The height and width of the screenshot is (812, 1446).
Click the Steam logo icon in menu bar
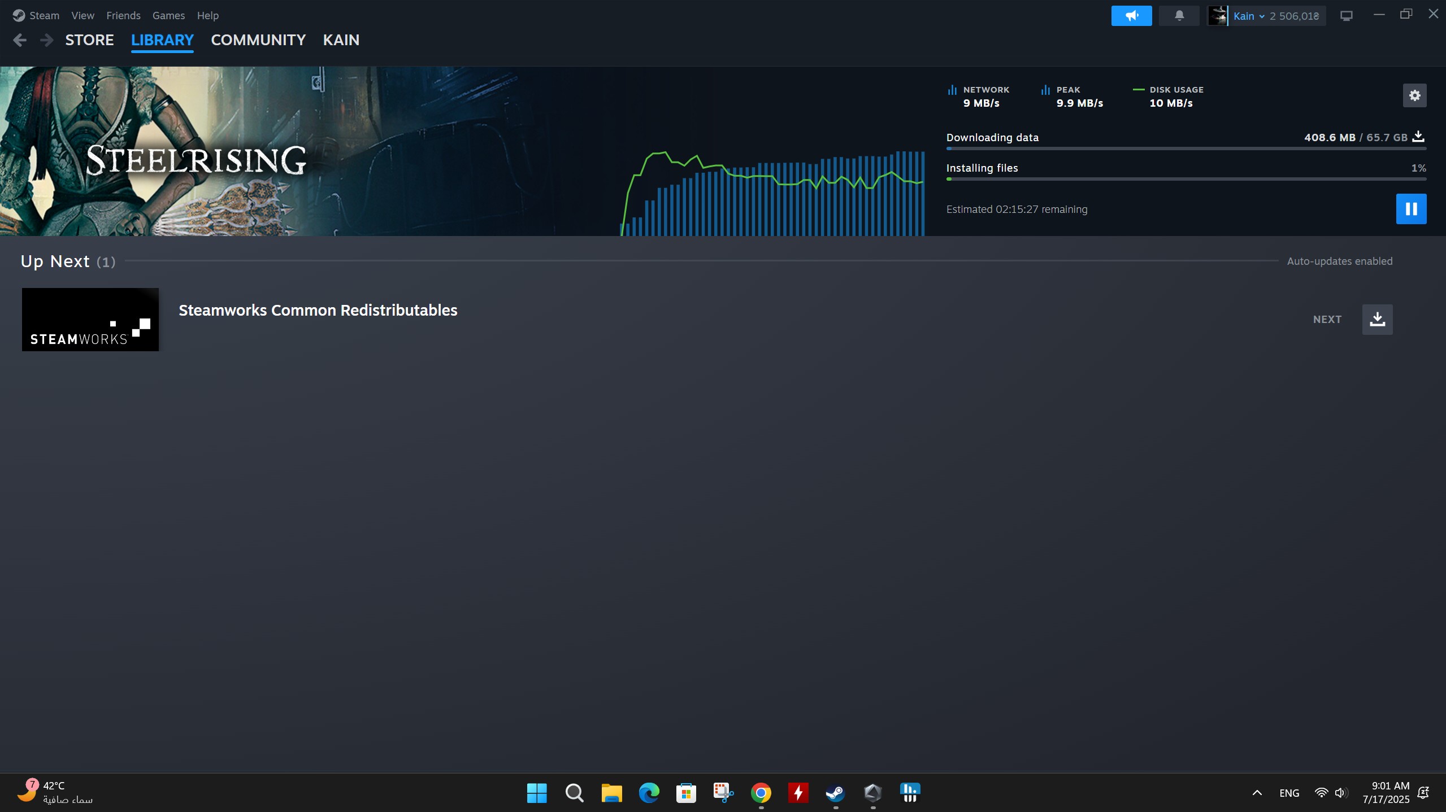coord(19,15)
